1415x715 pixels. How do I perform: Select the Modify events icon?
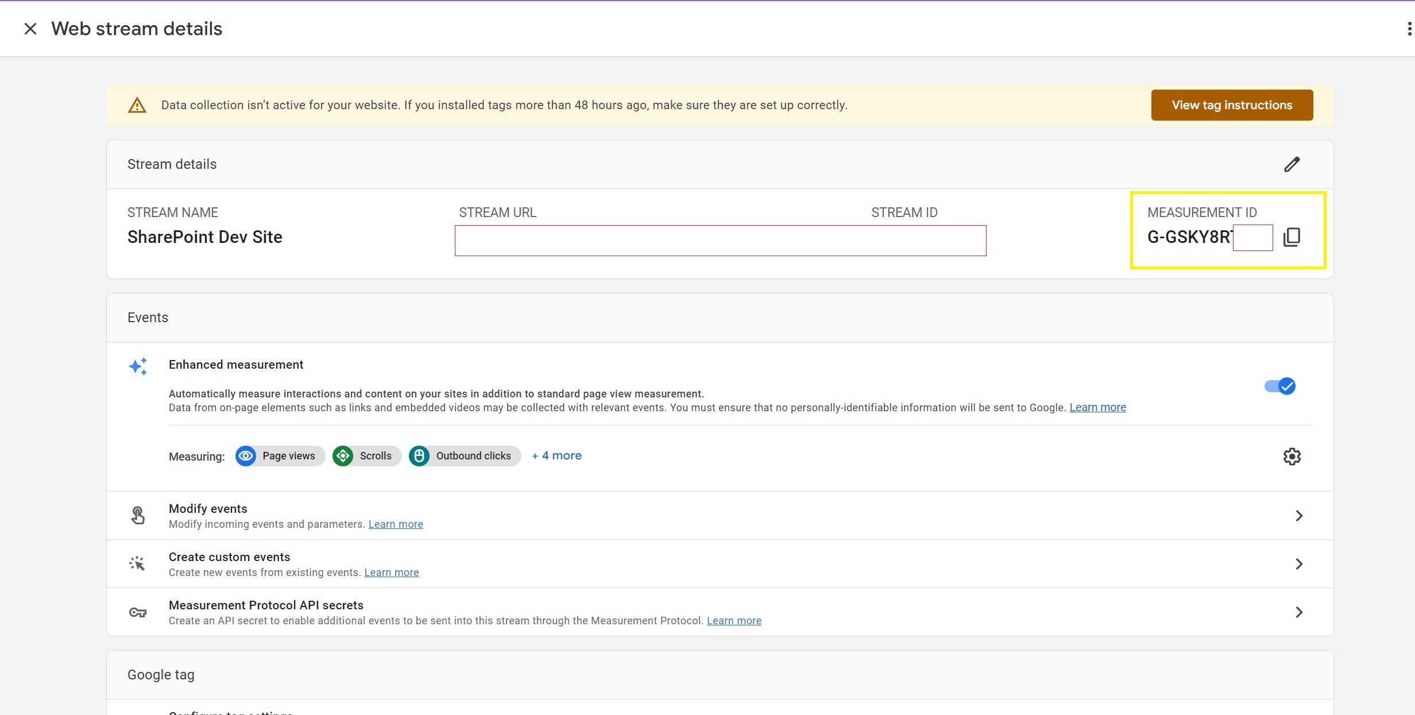(137, 515)
